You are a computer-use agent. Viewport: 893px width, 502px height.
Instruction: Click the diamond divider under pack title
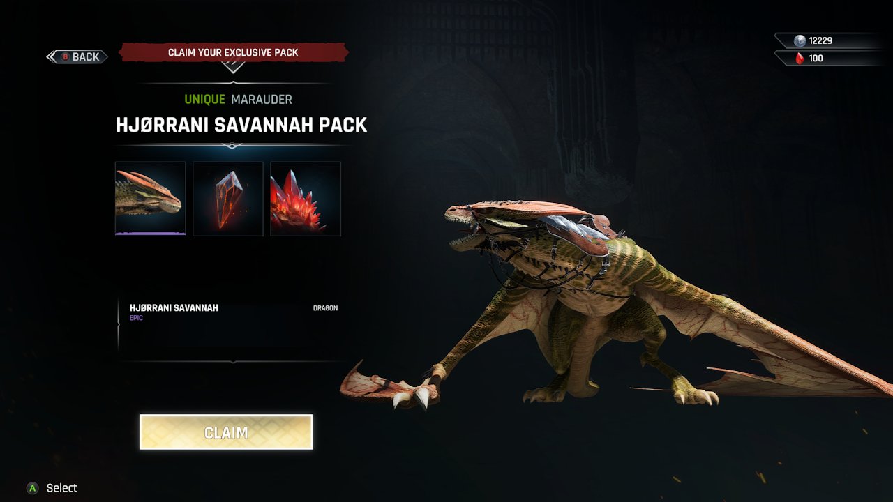tap(232, 146)
